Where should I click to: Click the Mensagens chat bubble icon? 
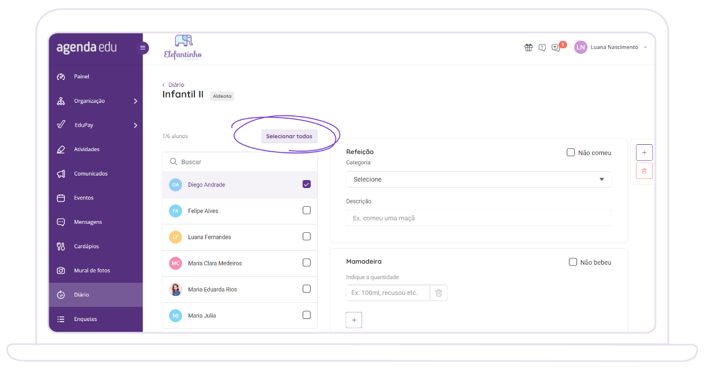click(61, 222)
